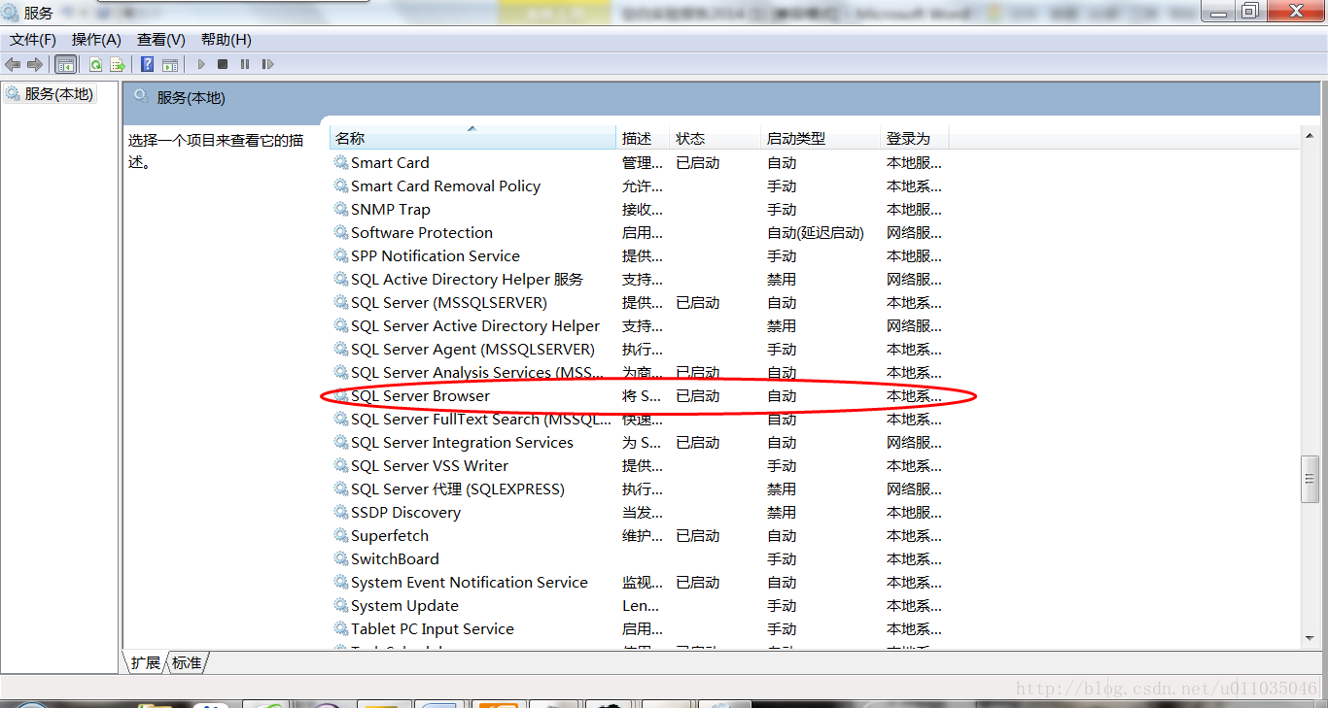Sort by the 登录为 column header
This screenshot has height=708, width=1328.
pyautogui.click(x=914, y=138)
